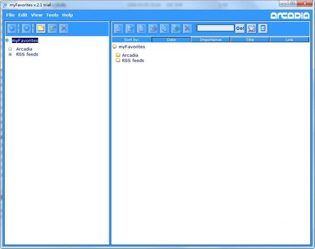Click the snowflake icon beside myFavorites
315x249 pixels.
click(7, 40)
